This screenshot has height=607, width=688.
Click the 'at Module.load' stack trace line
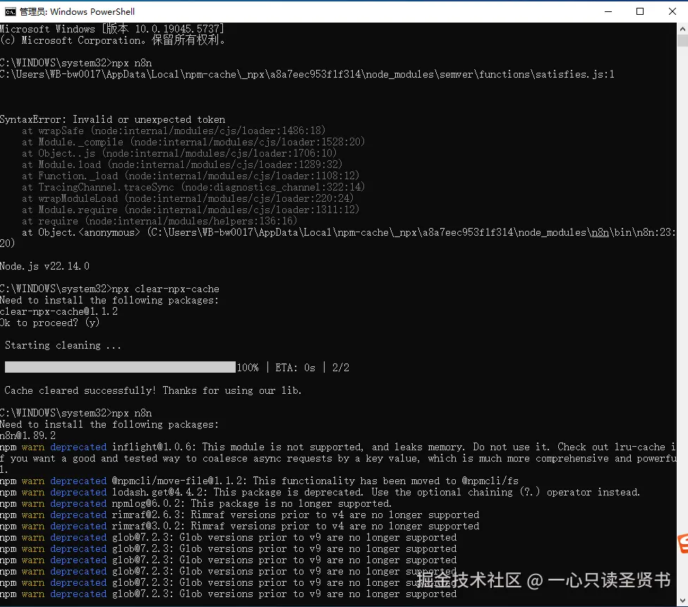tap(182, 164)
